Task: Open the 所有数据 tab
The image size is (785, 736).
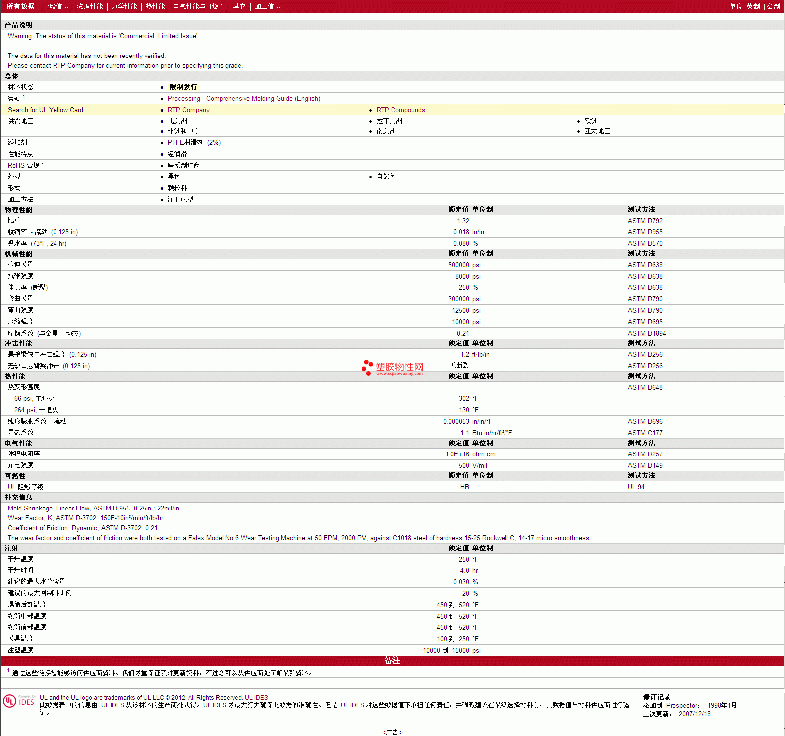Action: point(20,7)
